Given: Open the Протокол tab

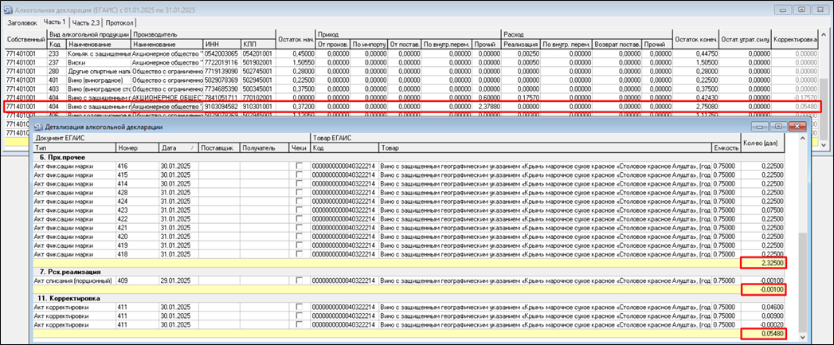Looking at the screenshot, I should (x=120, y=23).
